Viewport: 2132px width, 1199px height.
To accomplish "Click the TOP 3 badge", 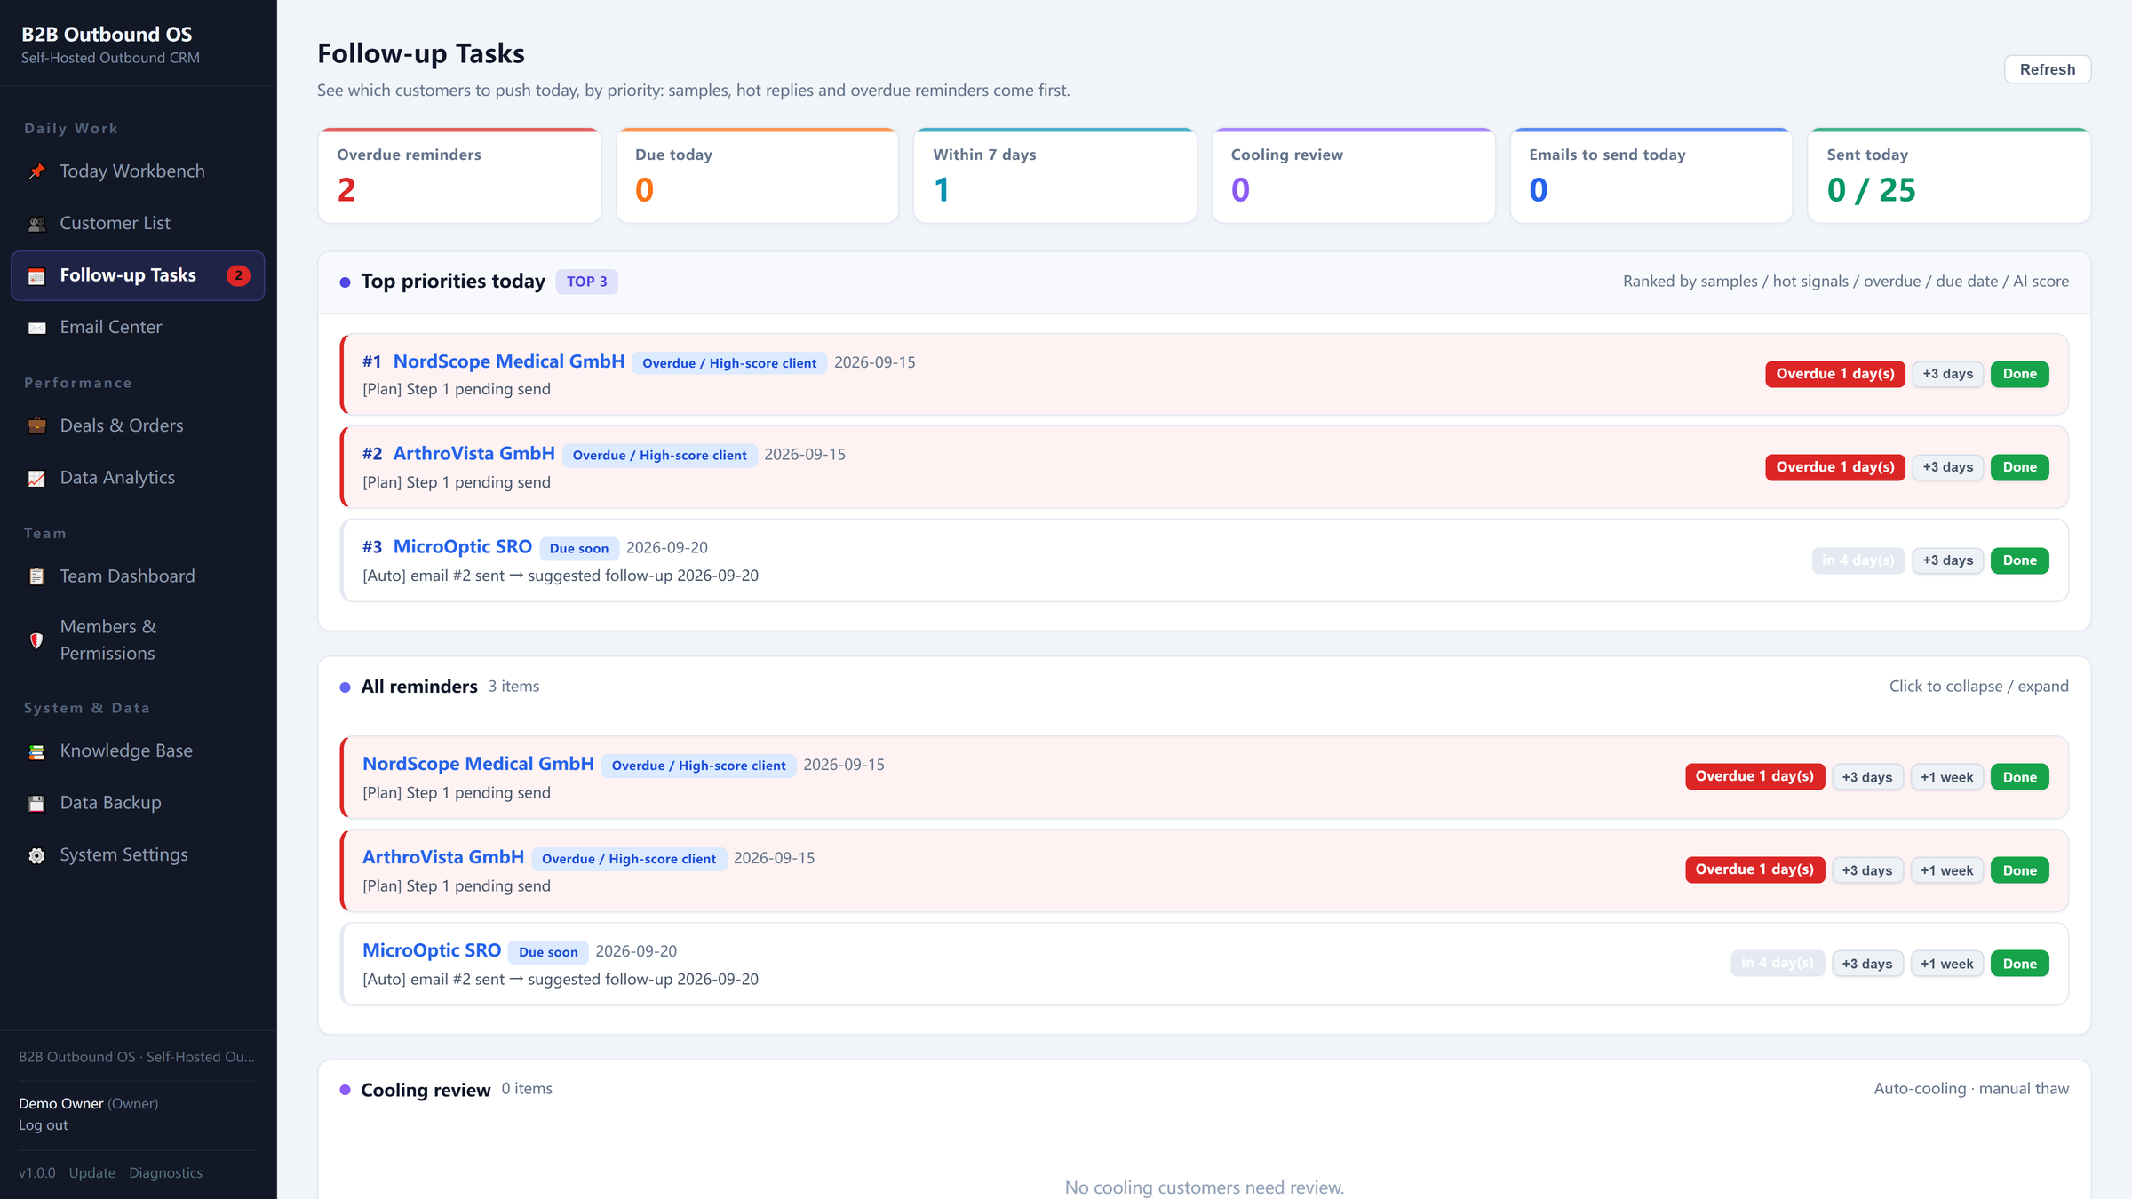I will [586, 282].
